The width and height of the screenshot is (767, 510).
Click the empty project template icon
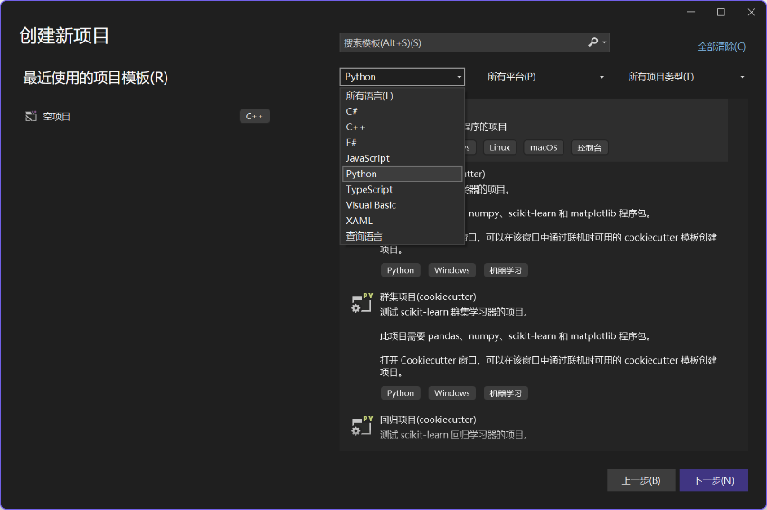(x=32, y=117)
